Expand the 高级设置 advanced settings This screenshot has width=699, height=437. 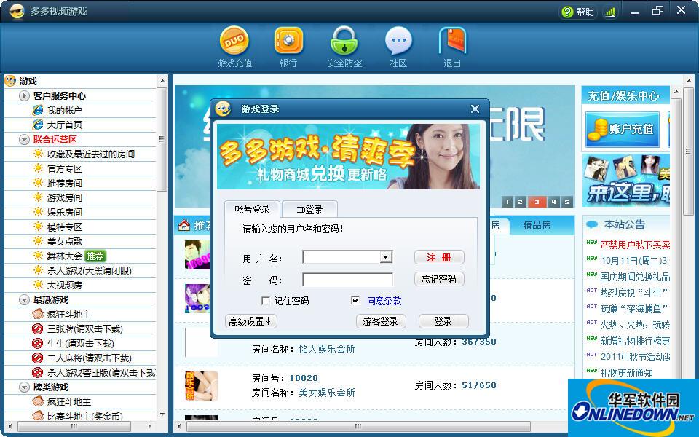(249, 321)
